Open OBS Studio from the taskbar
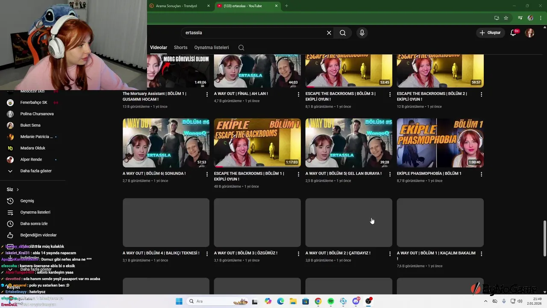Viewport: 547px width, 308px height. [368, 301]
